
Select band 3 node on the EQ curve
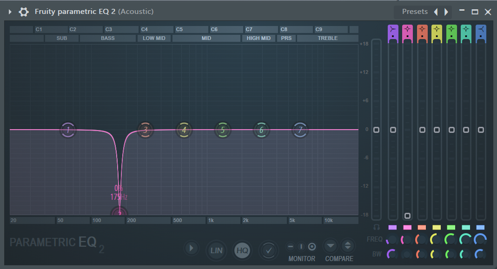coord(145,130)
